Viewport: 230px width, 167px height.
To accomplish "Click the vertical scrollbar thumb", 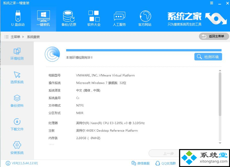I will pos(220,94).
